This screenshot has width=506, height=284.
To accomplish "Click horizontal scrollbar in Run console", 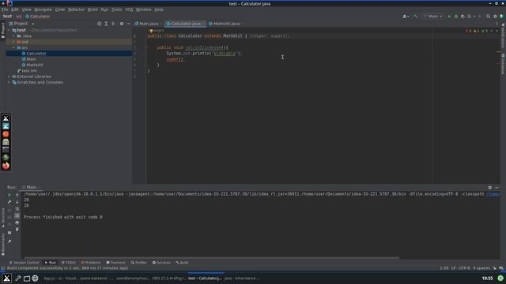I will (x=211, y=258).
